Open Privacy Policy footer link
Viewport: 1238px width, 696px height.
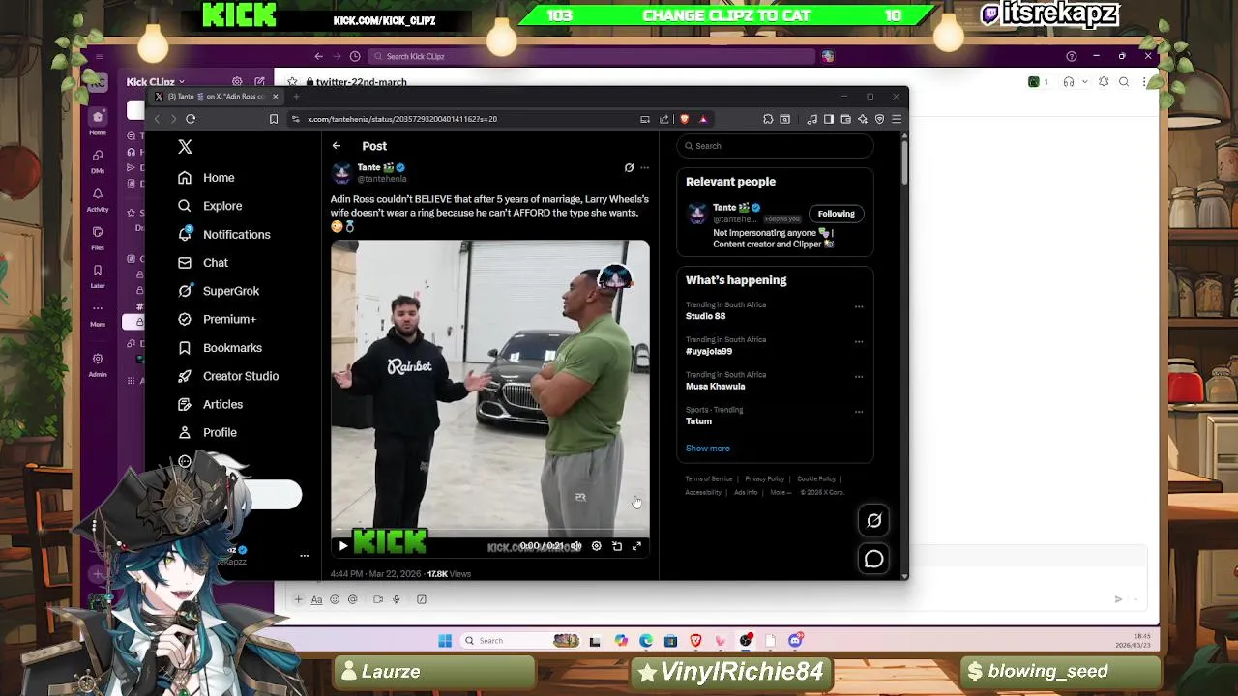[x=764, y=479]
